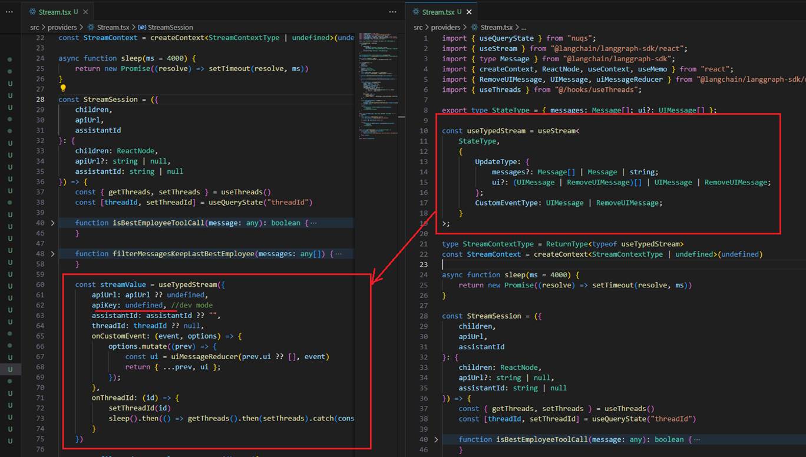Click src in the left pane breadcrumb

pos(35,27)
